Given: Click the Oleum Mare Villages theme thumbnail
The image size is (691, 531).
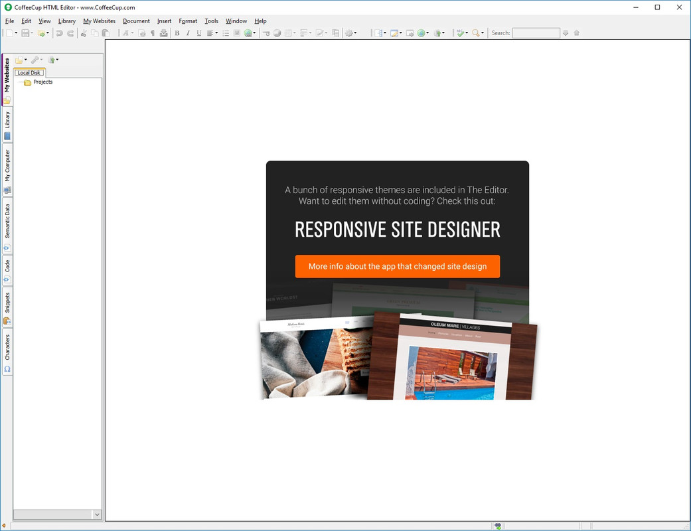Looking at the screenshot, I should click(453, 357).
